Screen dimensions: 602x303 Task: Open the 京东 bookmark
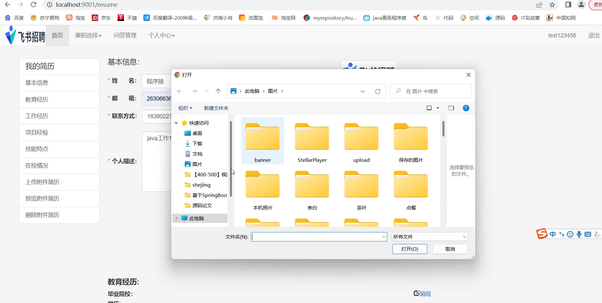point(101,18)
